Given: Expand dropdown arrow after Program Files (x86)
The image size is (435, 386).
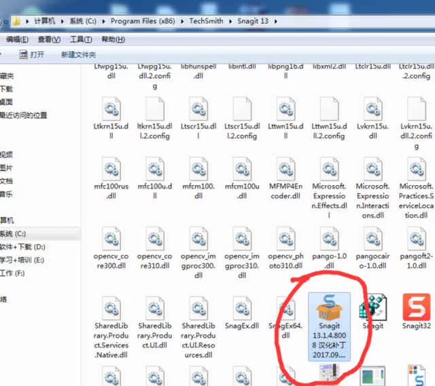Looking at the screenshot, I should pos(182,21).
